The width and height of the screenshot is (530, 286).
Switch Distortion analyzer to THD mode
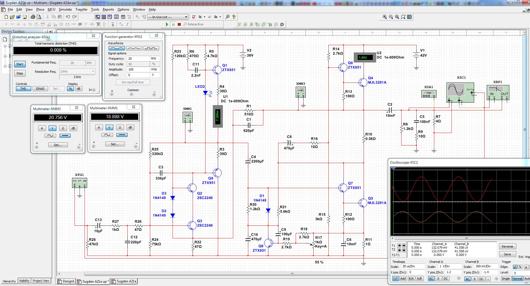tap(23, 89)
